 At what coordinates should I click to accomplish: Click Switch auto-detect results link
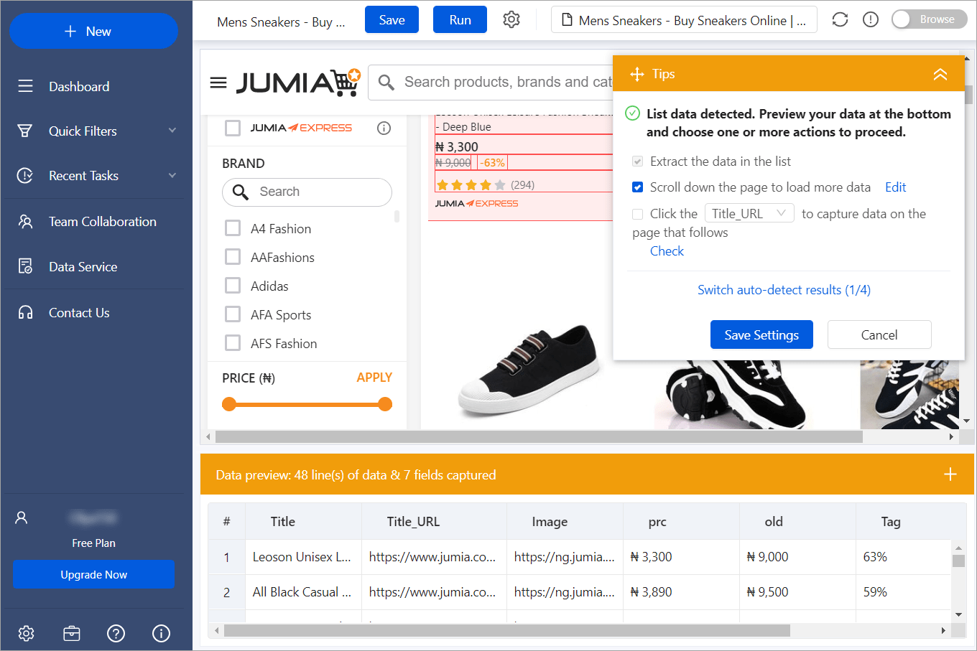[784, 290]
